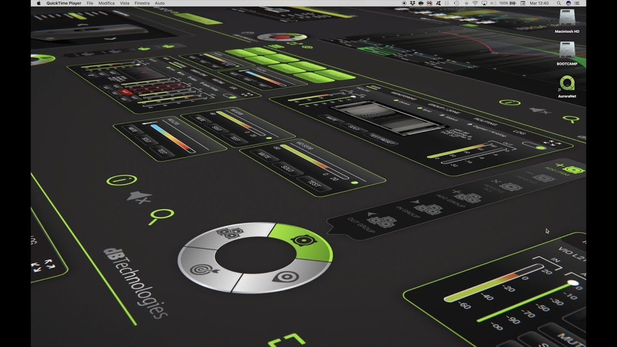The height and width of the screenshot is (347, 617).
Task: Click the TEST button in the lower center panel
Action: 315,183
